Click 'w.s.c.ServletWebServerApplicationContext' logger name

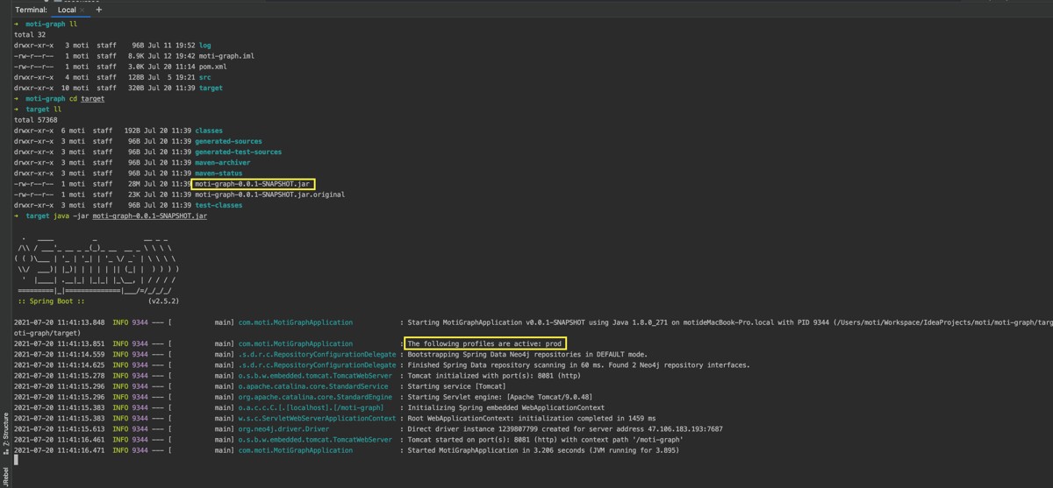[x=317, y=419]
